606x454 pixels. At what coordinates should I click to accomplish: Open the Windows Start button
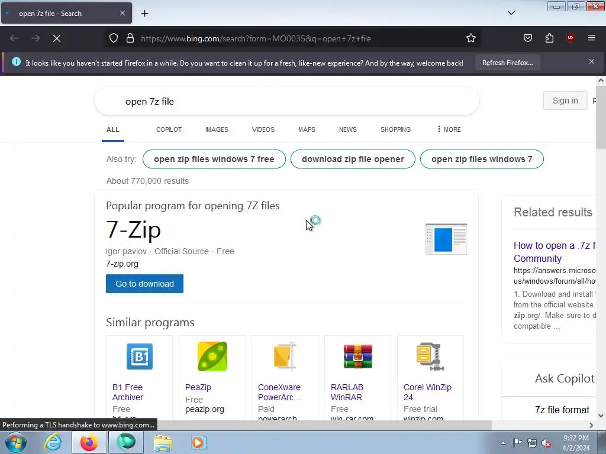click(16, 442)
